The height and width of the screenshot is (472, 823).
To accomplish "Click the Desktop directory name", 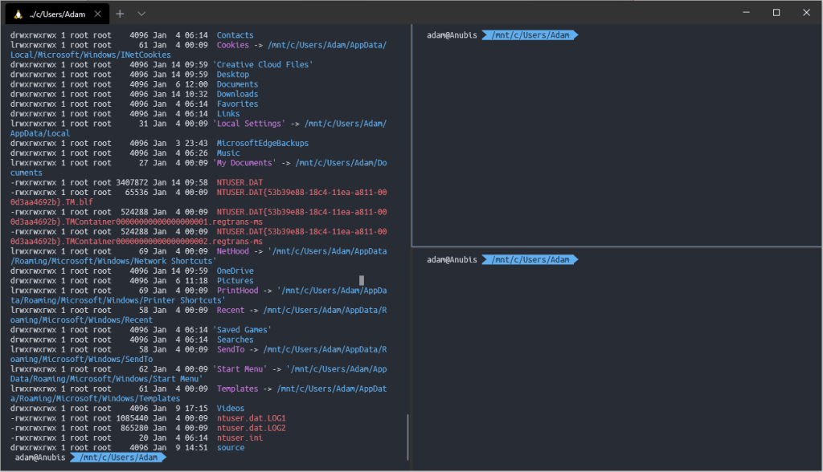I will pos(233,75).
